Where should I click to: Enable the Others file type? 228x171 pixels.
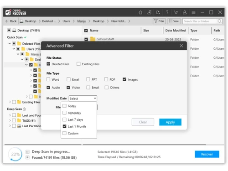[107, 88]
